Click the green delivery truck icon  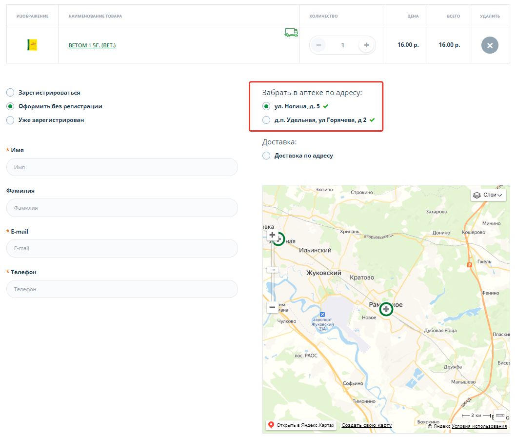point(291,33)
